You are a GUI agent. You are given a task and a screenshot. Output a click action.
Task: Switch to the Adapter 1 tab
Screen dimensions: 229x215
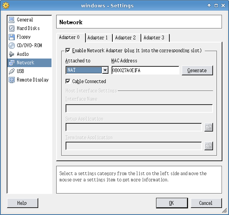(98, 38)
